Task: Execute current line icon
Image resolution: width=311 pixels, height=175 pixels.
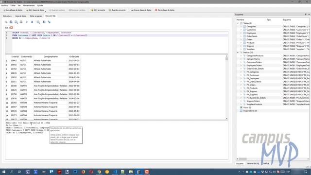Action: tap(32, 22)
